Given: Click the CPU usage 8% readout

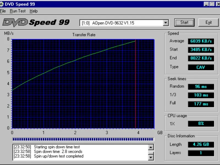Looking at the screenshot, I should tap(201, 123).
